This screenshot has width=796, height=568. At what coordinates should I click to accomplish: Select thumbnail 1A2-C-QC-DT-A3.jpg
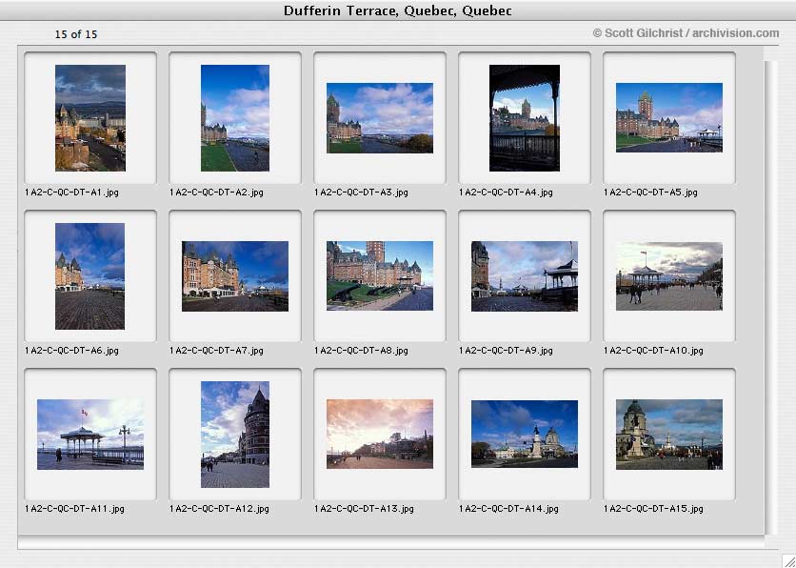tap(380, 118)
